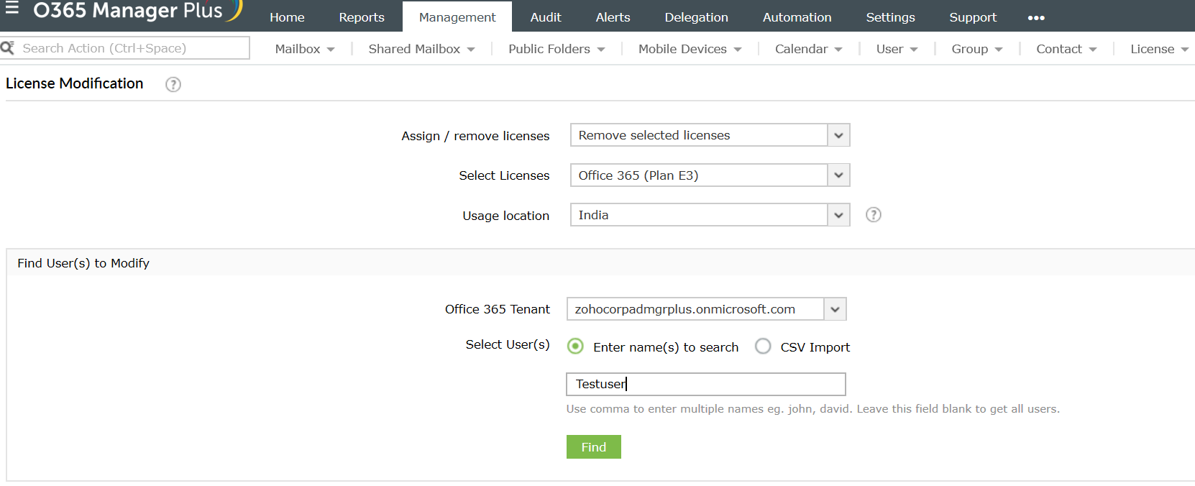
Task: Go to the Home tab
Action: [287, 17]
